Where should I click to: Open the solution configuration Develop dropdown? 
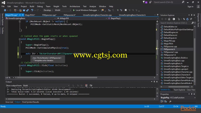pyautogui.click(x=48, y=10)
